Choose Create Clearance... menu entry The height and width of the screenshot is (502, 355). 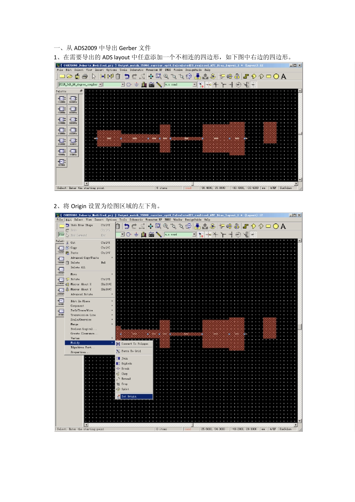89,334
